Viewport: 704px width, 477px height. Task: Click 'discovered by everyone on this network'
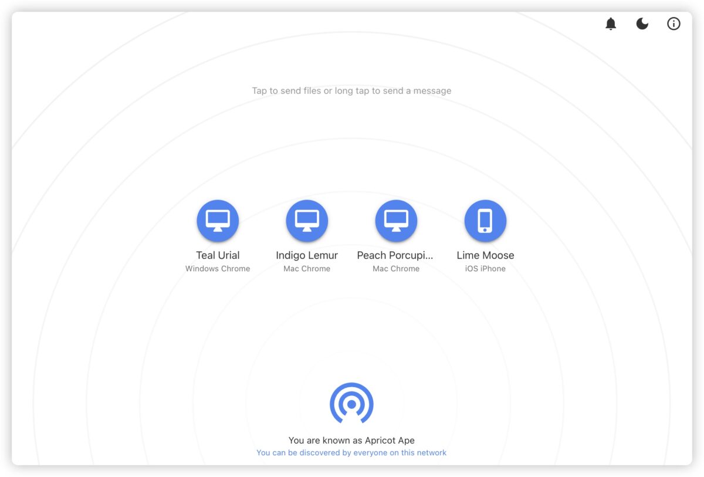351,452
